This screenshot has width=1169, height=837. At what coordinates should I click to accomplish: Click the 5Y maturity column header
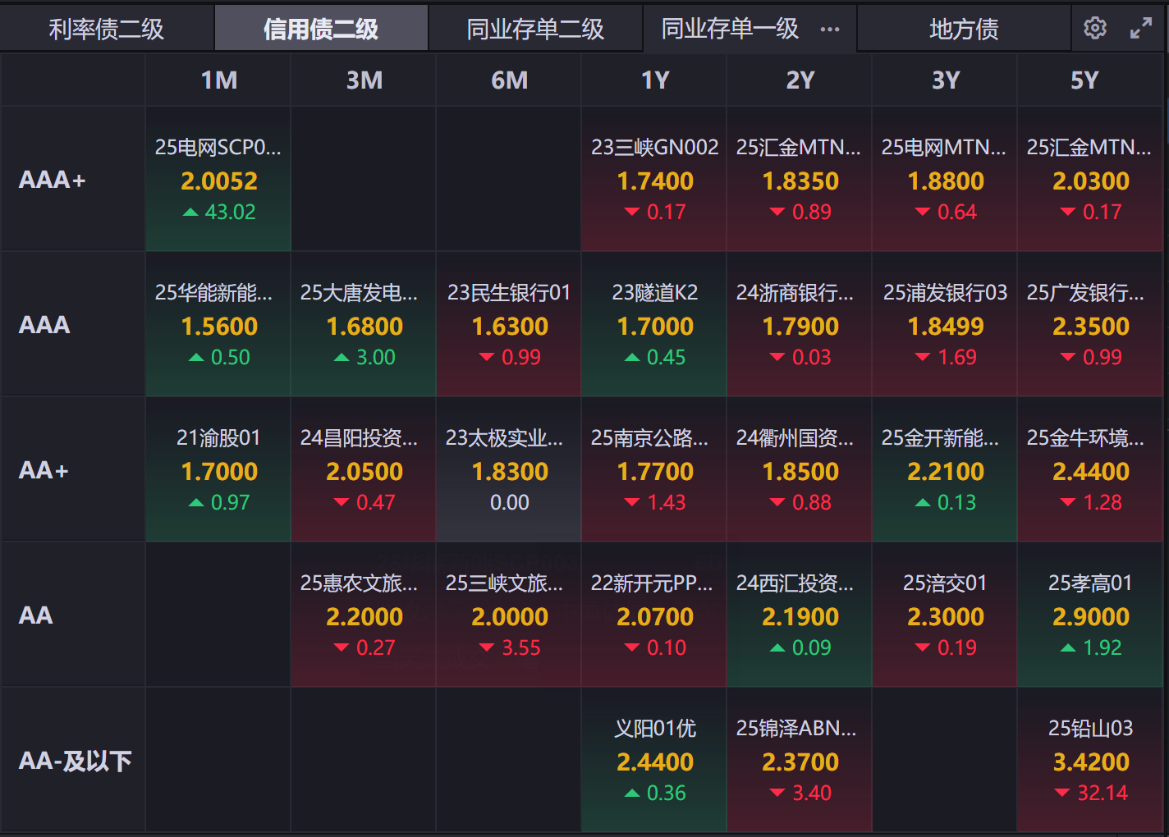[x=1084, y=80]
